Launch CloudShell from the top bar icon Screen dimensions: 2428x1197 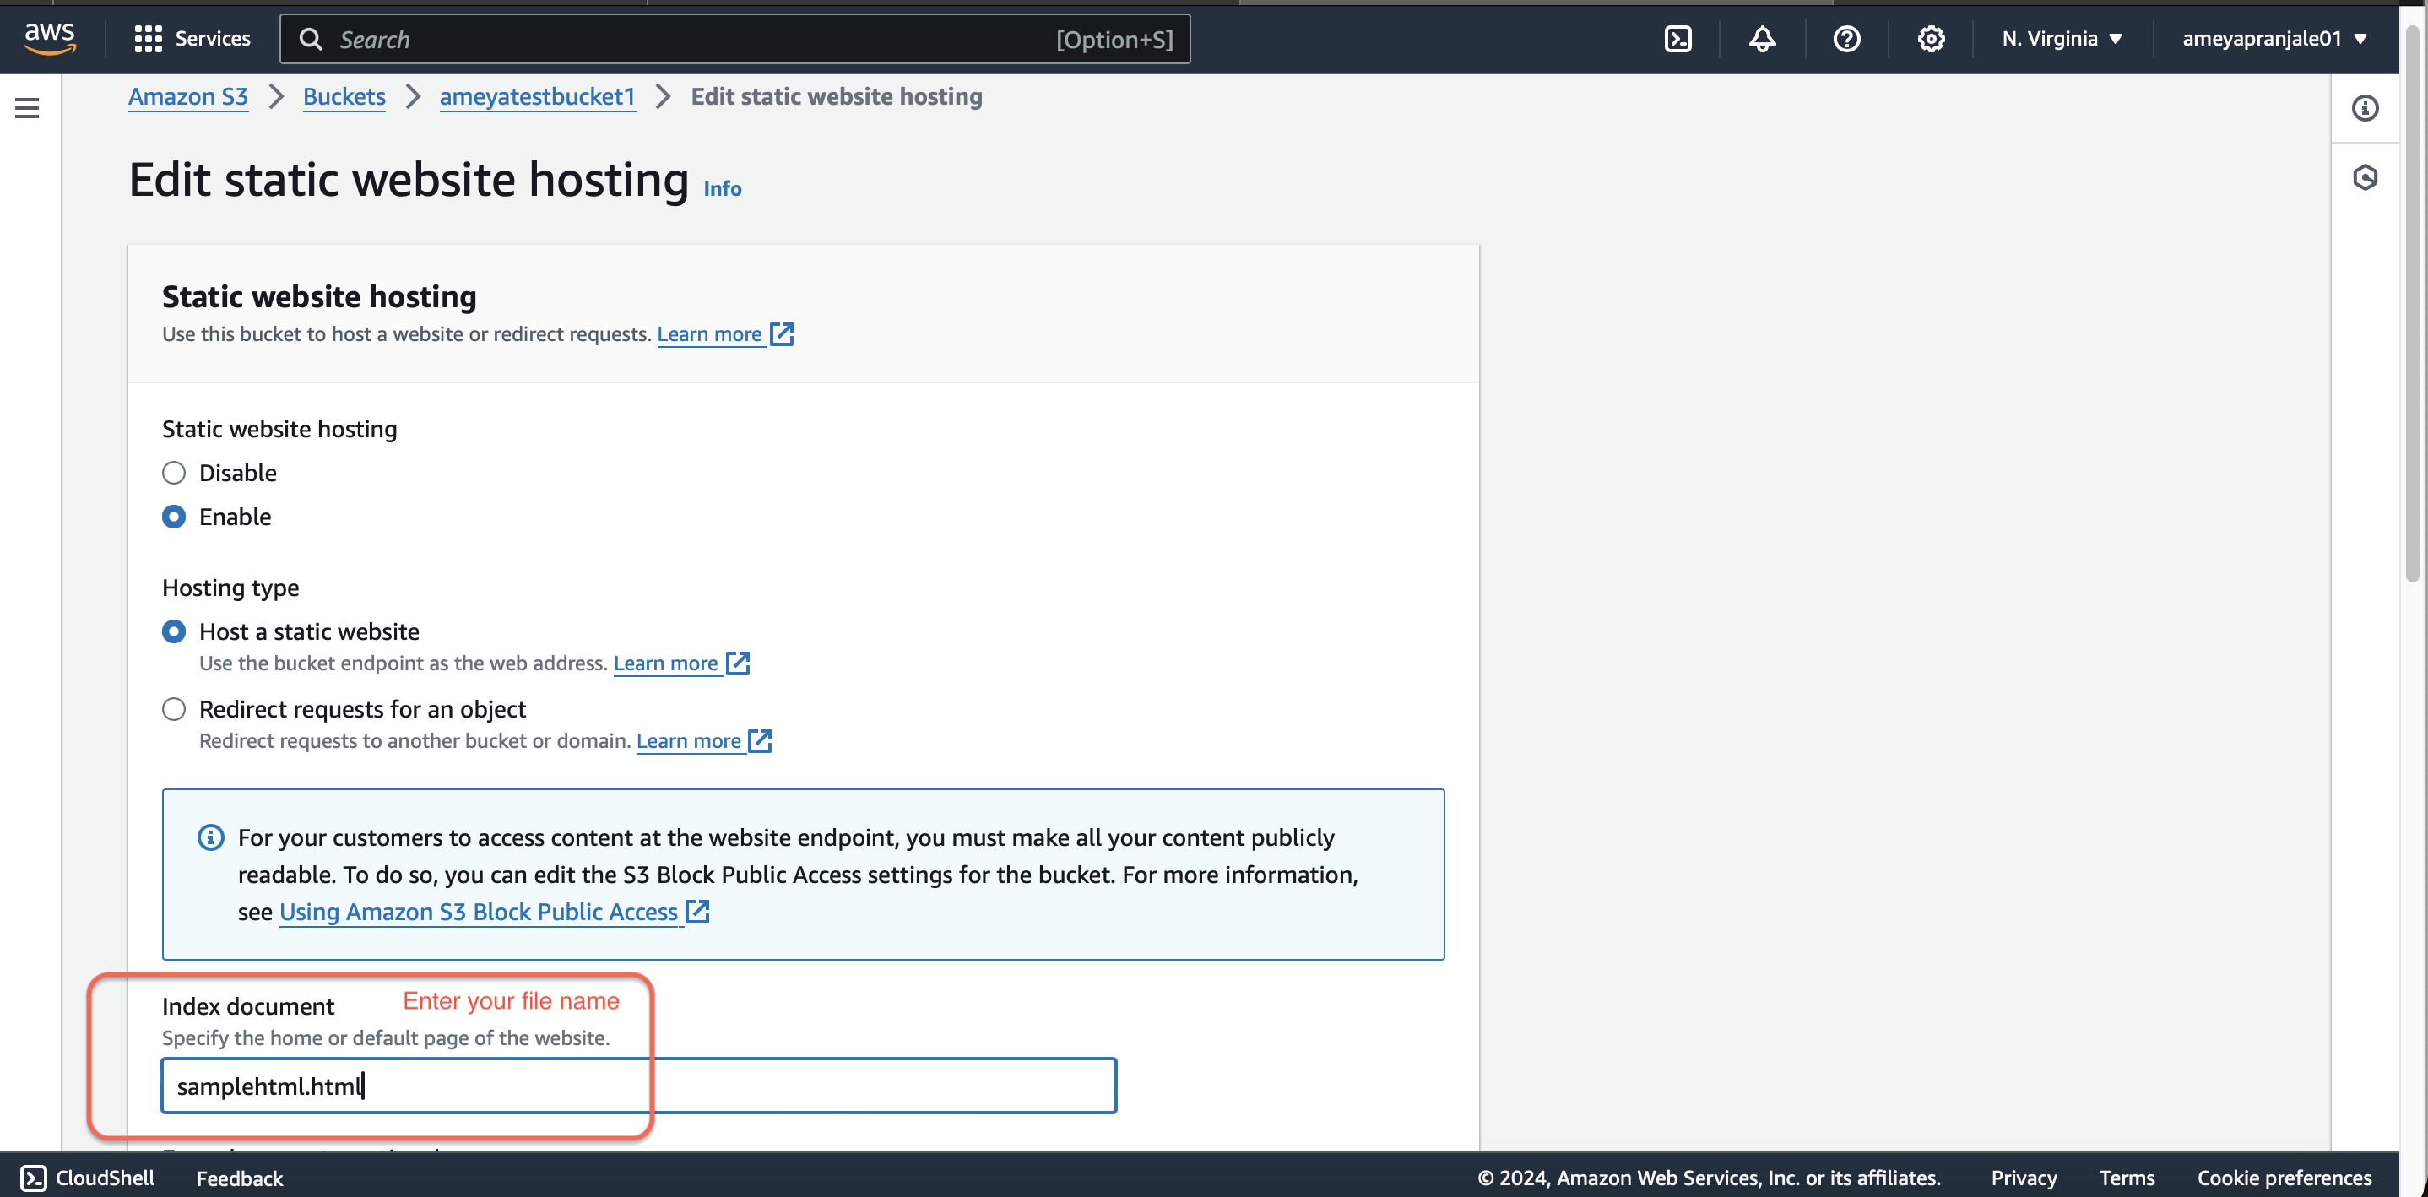[1677, 39]
